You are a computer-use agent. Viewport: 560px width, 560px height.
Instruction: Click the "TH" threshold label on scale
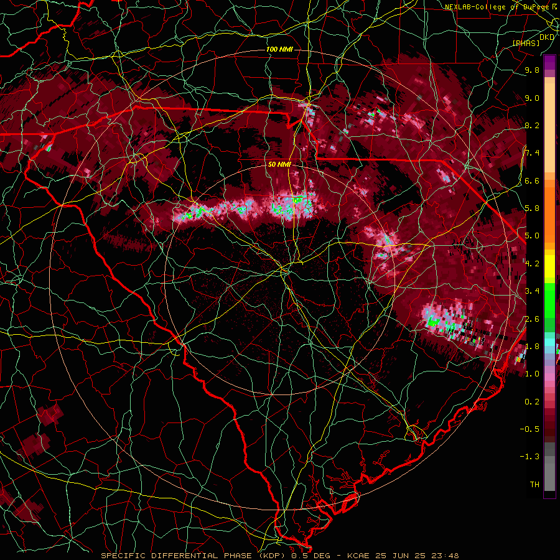tap(534, 485)
